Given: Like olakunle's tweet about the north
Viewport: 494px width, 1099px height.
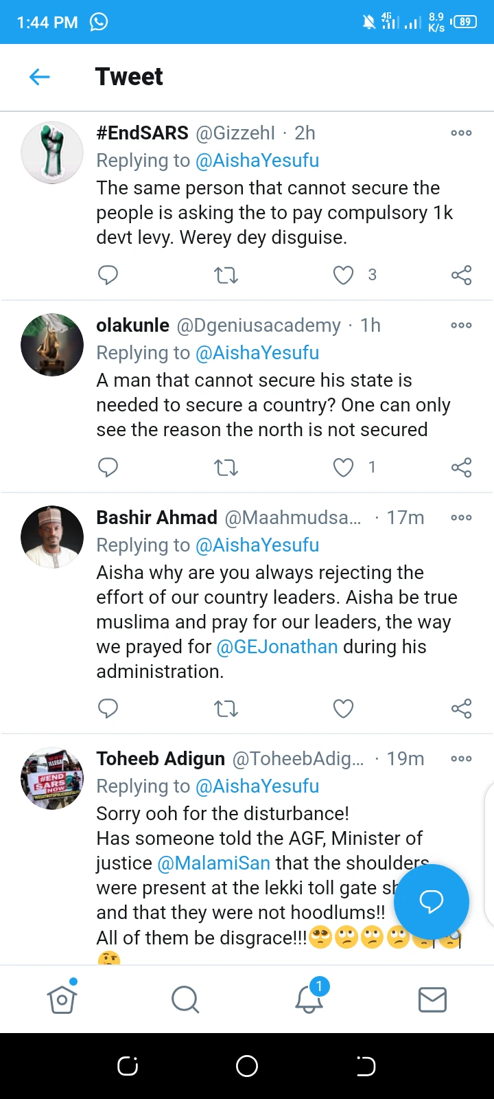Looking at the screenshot, I should tap(343, 468).
